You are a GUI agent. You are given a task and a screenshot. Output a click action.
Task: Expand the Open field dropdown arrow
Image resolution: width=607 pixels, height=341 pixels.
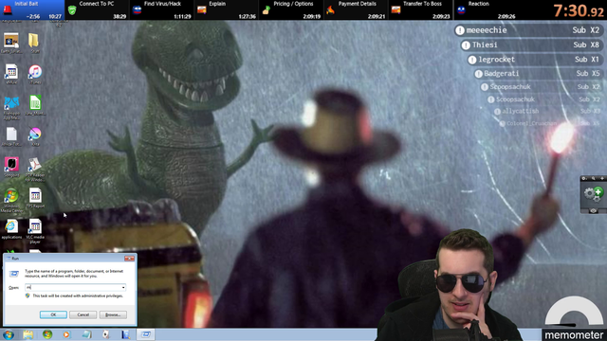click(123, 287)
